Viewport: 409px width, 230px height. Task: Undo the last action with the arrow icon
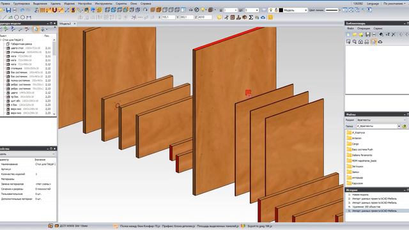pyautogui.click(x=22, y=10)
